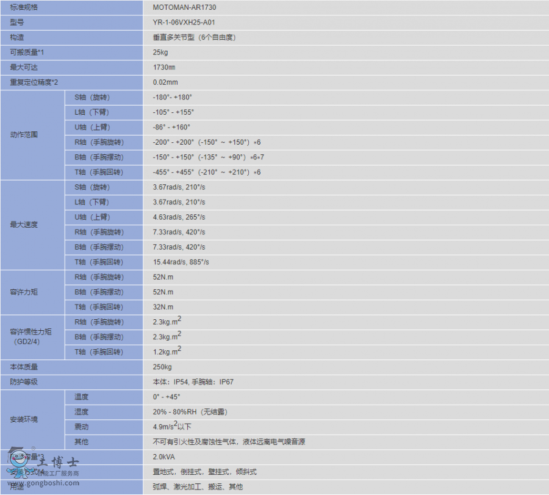Click the 15.44rad/s, 885°/s speed value

(181, 262)
